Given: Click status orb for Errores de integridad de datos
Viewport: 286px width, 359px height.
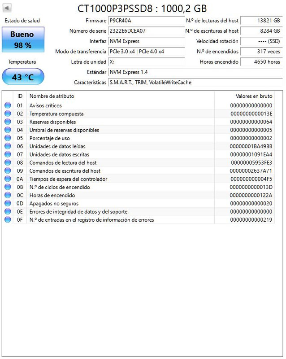Looking at the screenshot, I should tap(8, 211).
